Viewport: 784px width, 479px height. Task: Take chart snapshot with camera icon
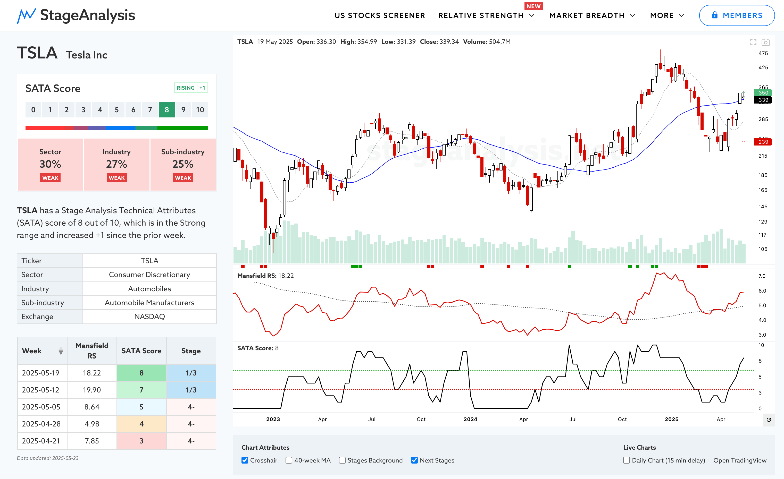coord(765,42)
